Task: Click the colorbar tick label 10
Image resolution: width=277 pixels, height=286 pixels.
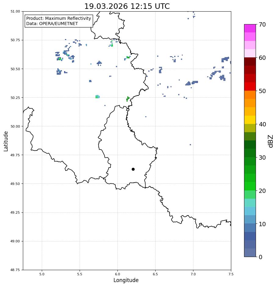Action: coord(262,224)
